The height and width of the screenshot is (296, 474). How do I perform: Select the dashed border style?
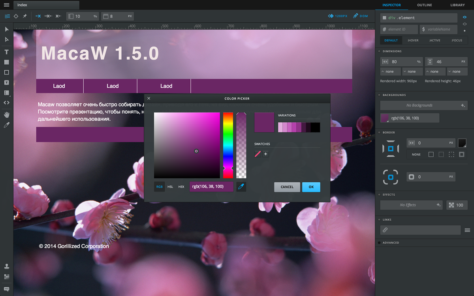(x=451, y=154)
